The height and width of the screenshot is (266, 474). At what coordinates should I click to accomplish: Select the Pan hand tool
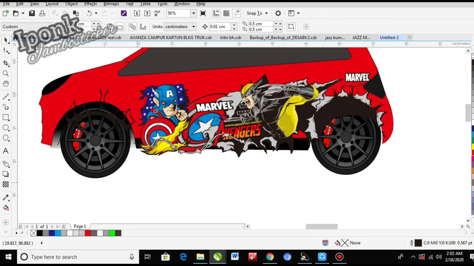coord(6,84)
